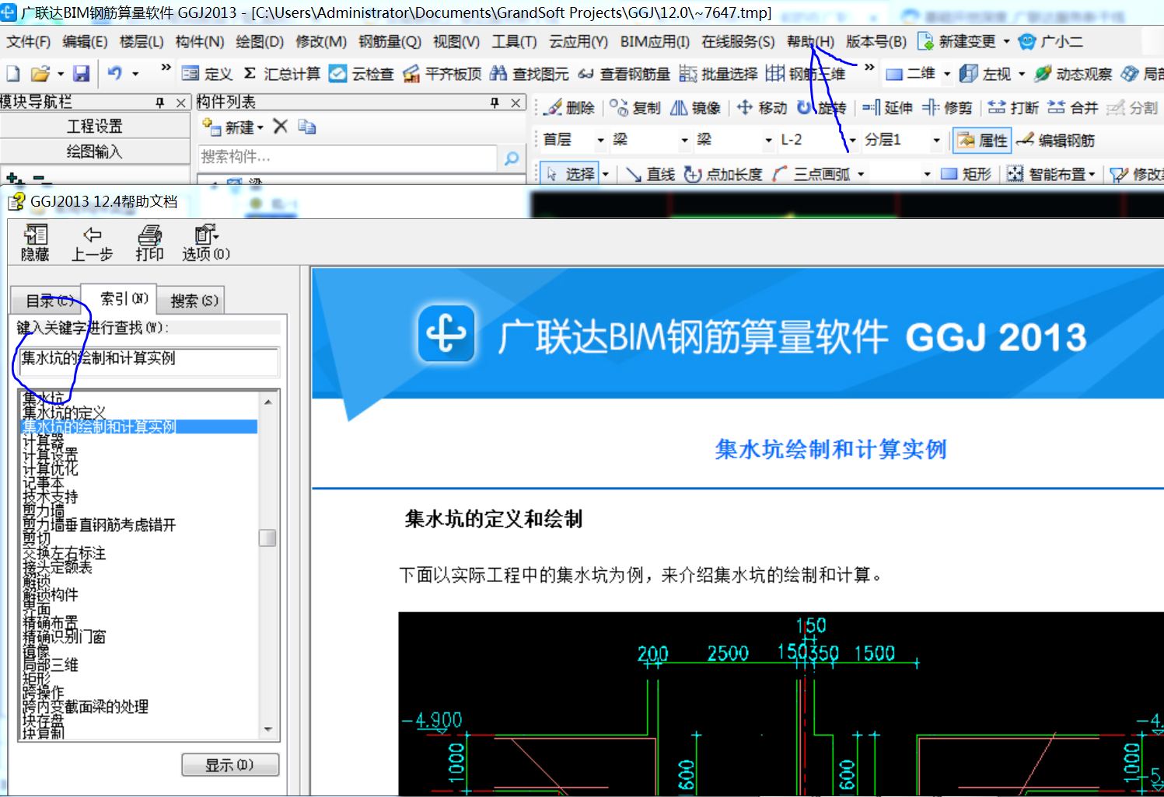The height and width of the screenshot is (797, 1164).
Task: Click 新建变更 button
Action: click(957, 41)
